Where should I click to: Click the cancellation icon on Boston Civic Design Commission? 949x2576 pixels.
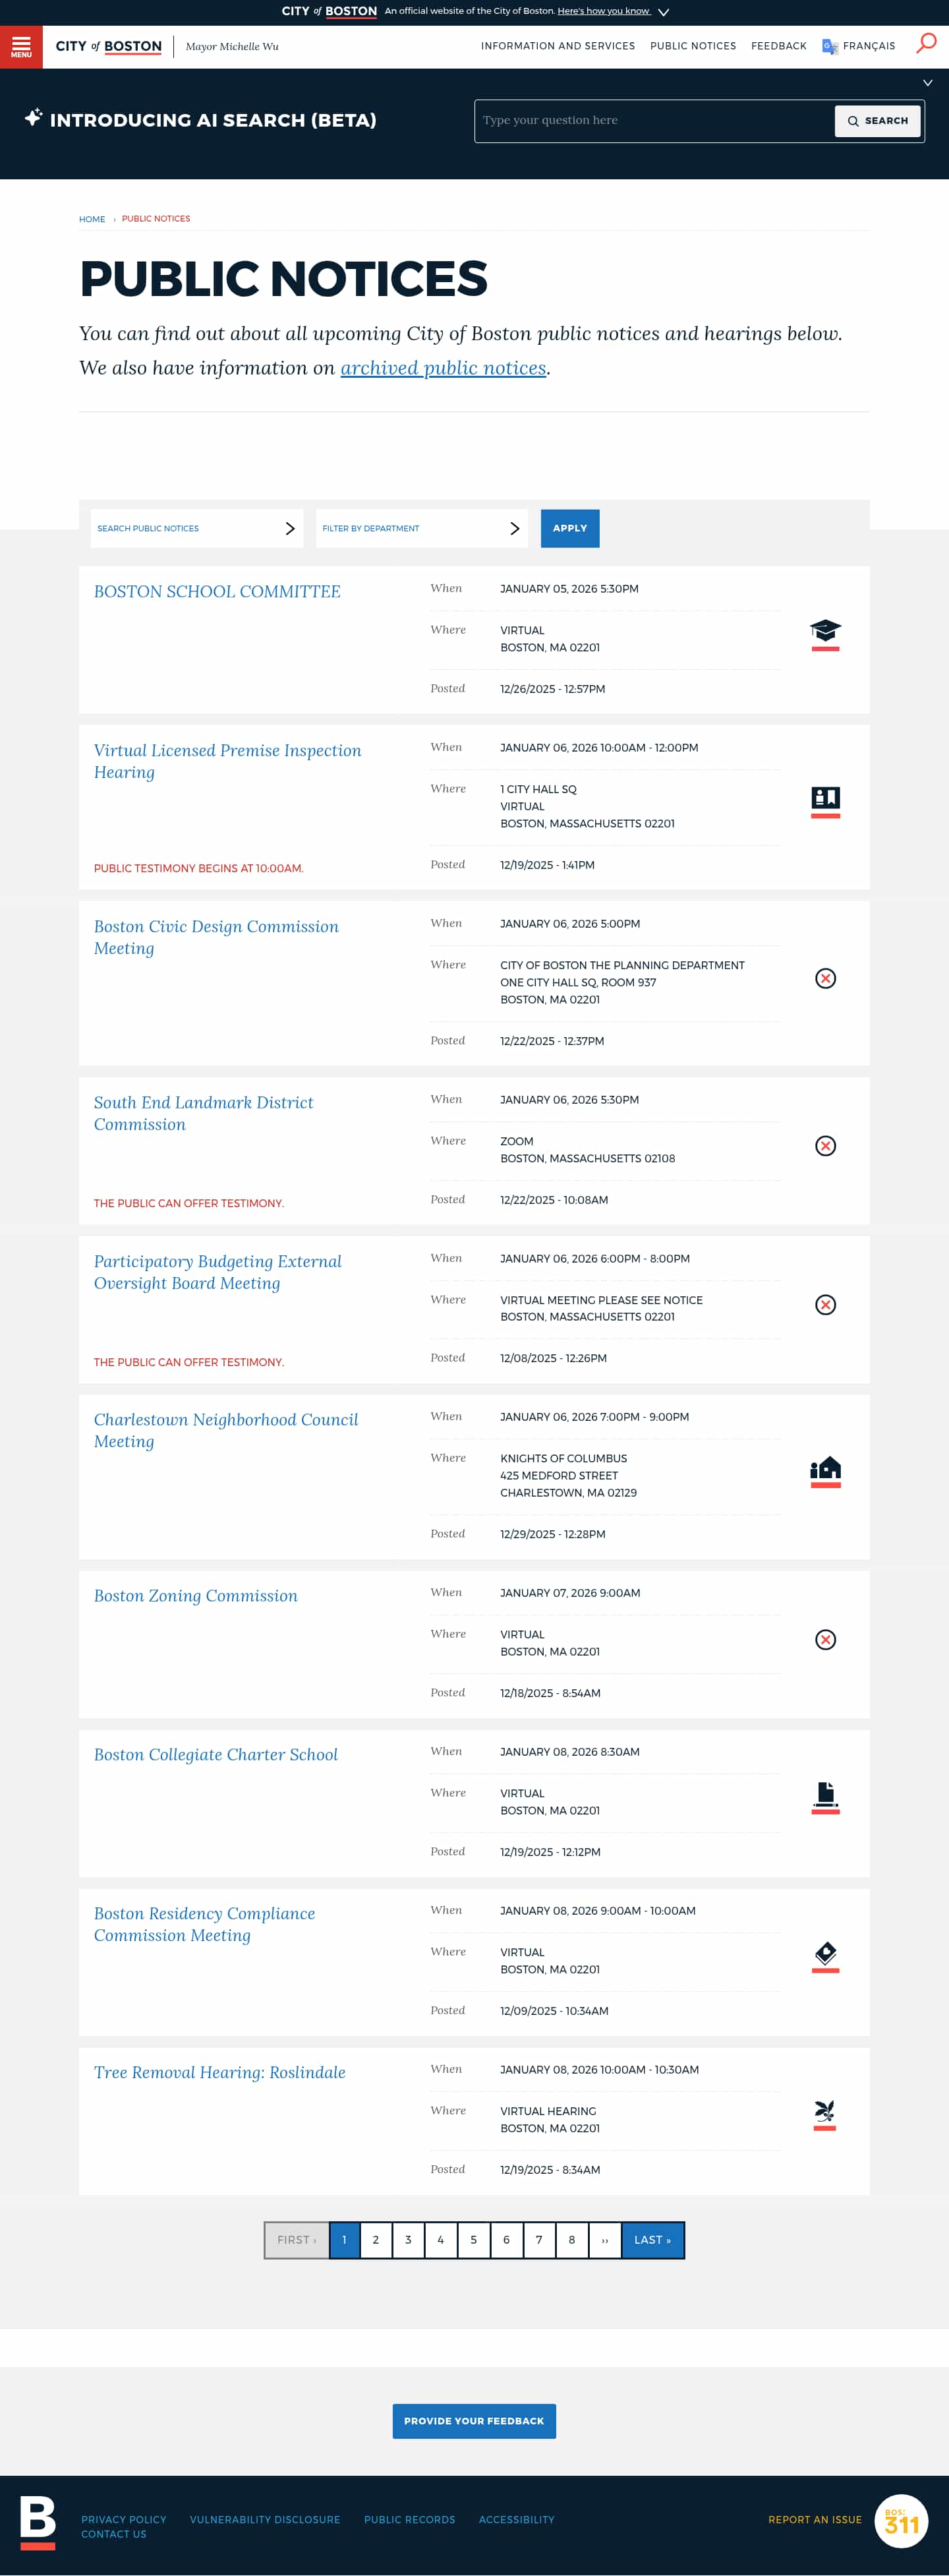pos(825,979)
